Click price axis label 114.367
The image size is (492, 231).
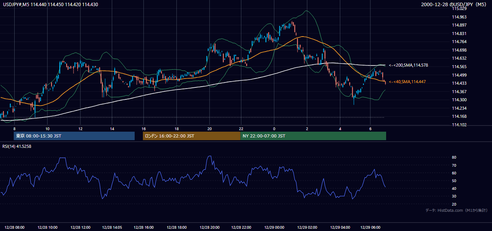pos(459,92)
